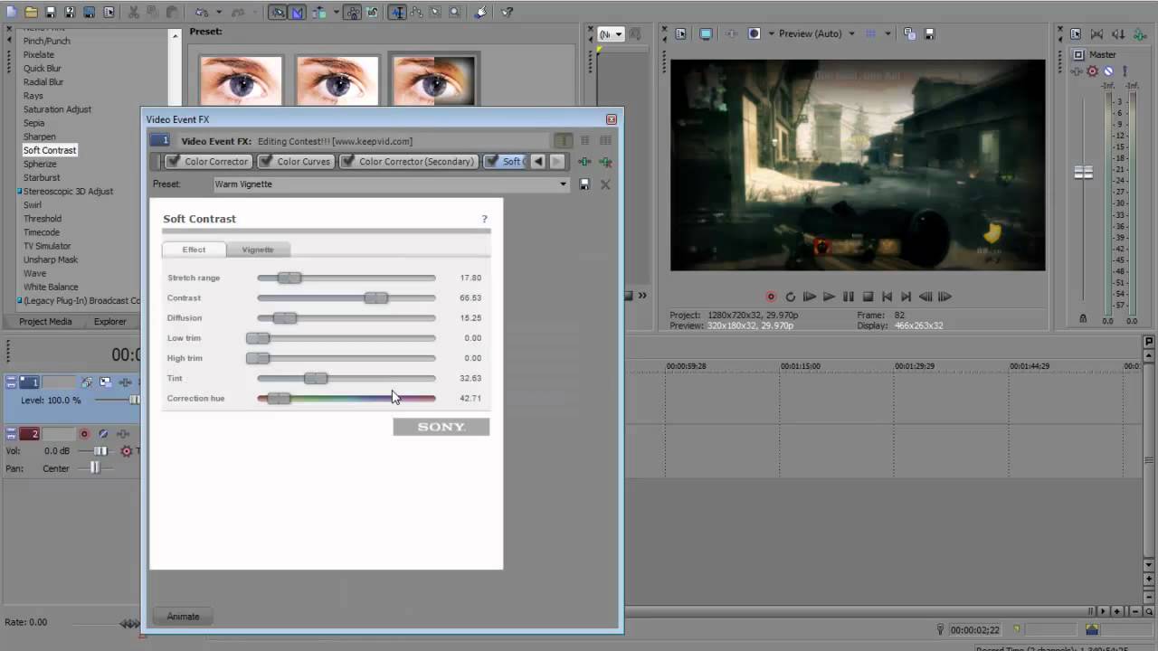
Task: Select White Balance in the effects list
Action: click(51, 287)
